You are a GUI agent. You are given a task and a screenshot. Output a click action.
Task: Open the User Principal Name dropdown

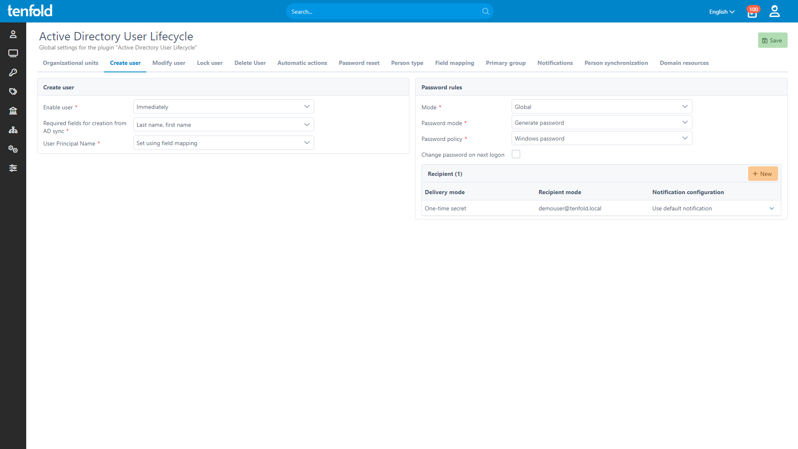click(224, 143)
